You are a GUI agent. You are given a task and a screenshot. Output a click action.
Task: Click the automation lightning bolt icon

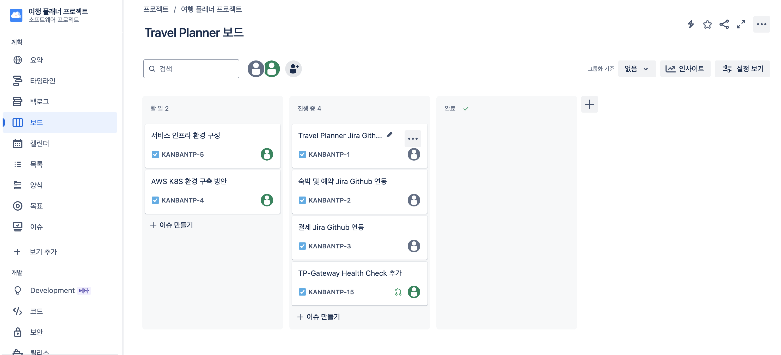(x=690, y=24)
